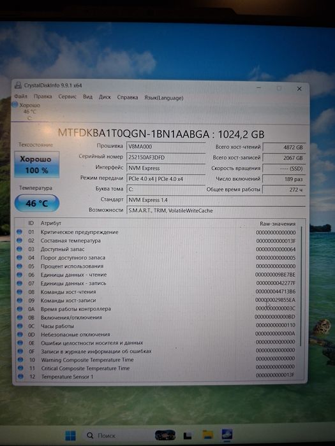Click the CrystalDiskInfo icon in the taskbar
335x446 pixels.
pyautogui.click(x=227, y=435)
